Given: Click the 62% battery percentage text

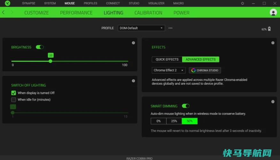Looking at the screenshot, I should 264,29.
